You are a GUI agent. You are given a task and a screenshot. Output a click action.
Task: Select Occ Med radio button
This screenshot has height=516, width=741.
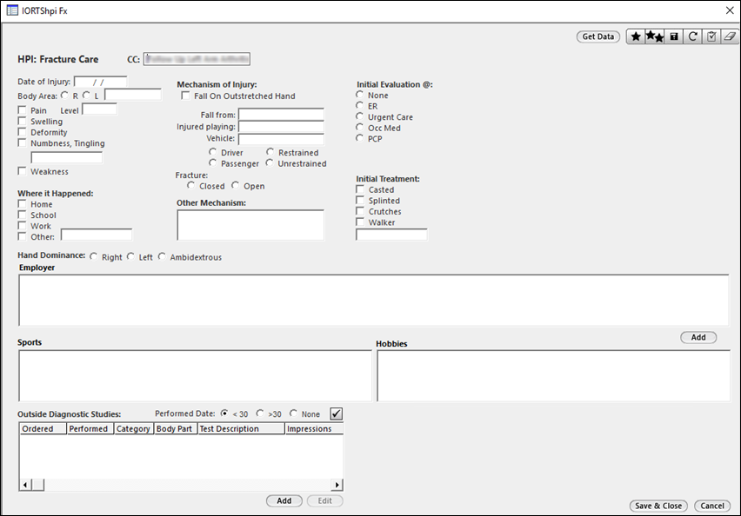pos(360,127)
